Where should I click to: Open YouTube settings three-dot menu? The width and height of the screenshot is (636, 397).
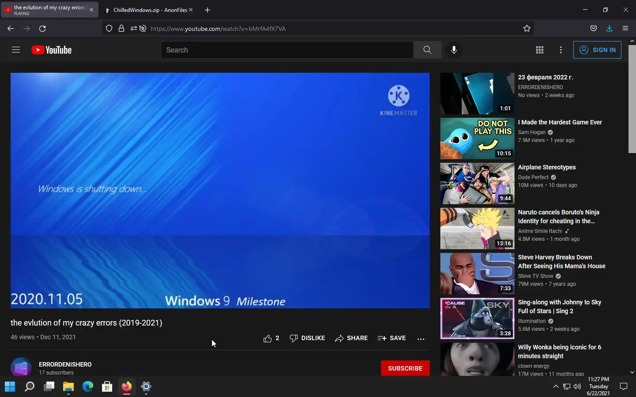pyautogui.click(x=560, y=50)
